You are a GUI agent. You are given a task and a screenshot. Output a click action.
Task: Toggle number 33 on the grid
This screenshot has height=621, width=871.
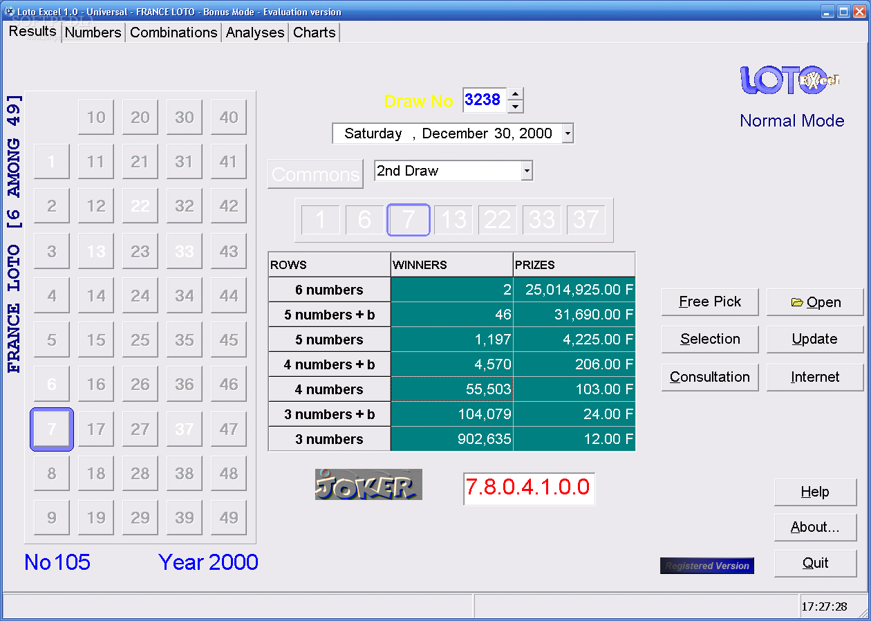185,251
